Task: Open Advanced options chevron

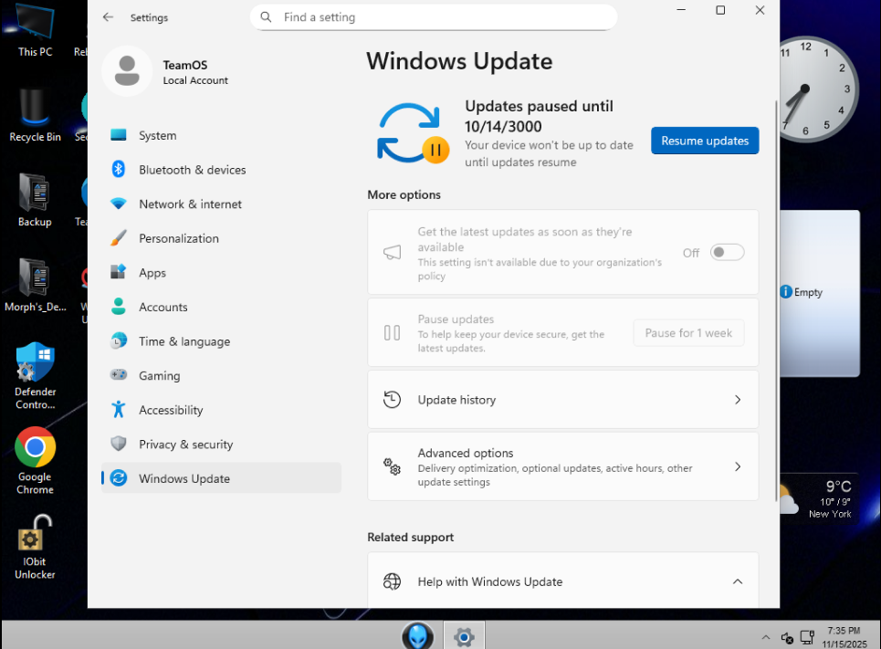Action: [x=738, y=466]
